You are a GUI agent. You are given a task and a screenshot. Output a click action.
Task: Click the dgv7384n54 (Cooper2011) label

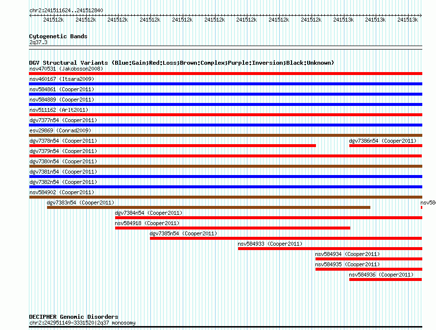(x=148, y=213)
